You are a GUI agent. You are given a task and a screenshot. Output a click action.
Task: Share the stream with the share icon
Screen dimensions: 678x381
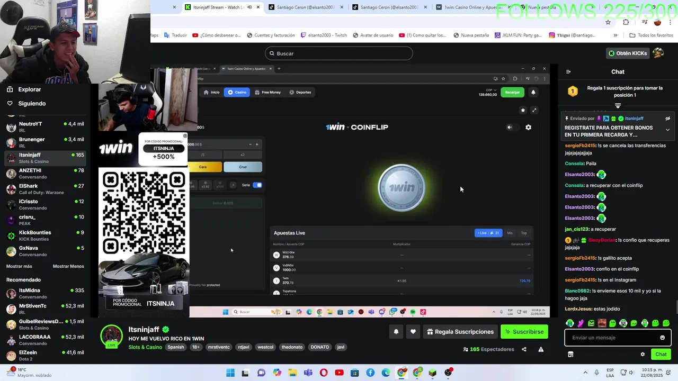click(x=524, y=349)
